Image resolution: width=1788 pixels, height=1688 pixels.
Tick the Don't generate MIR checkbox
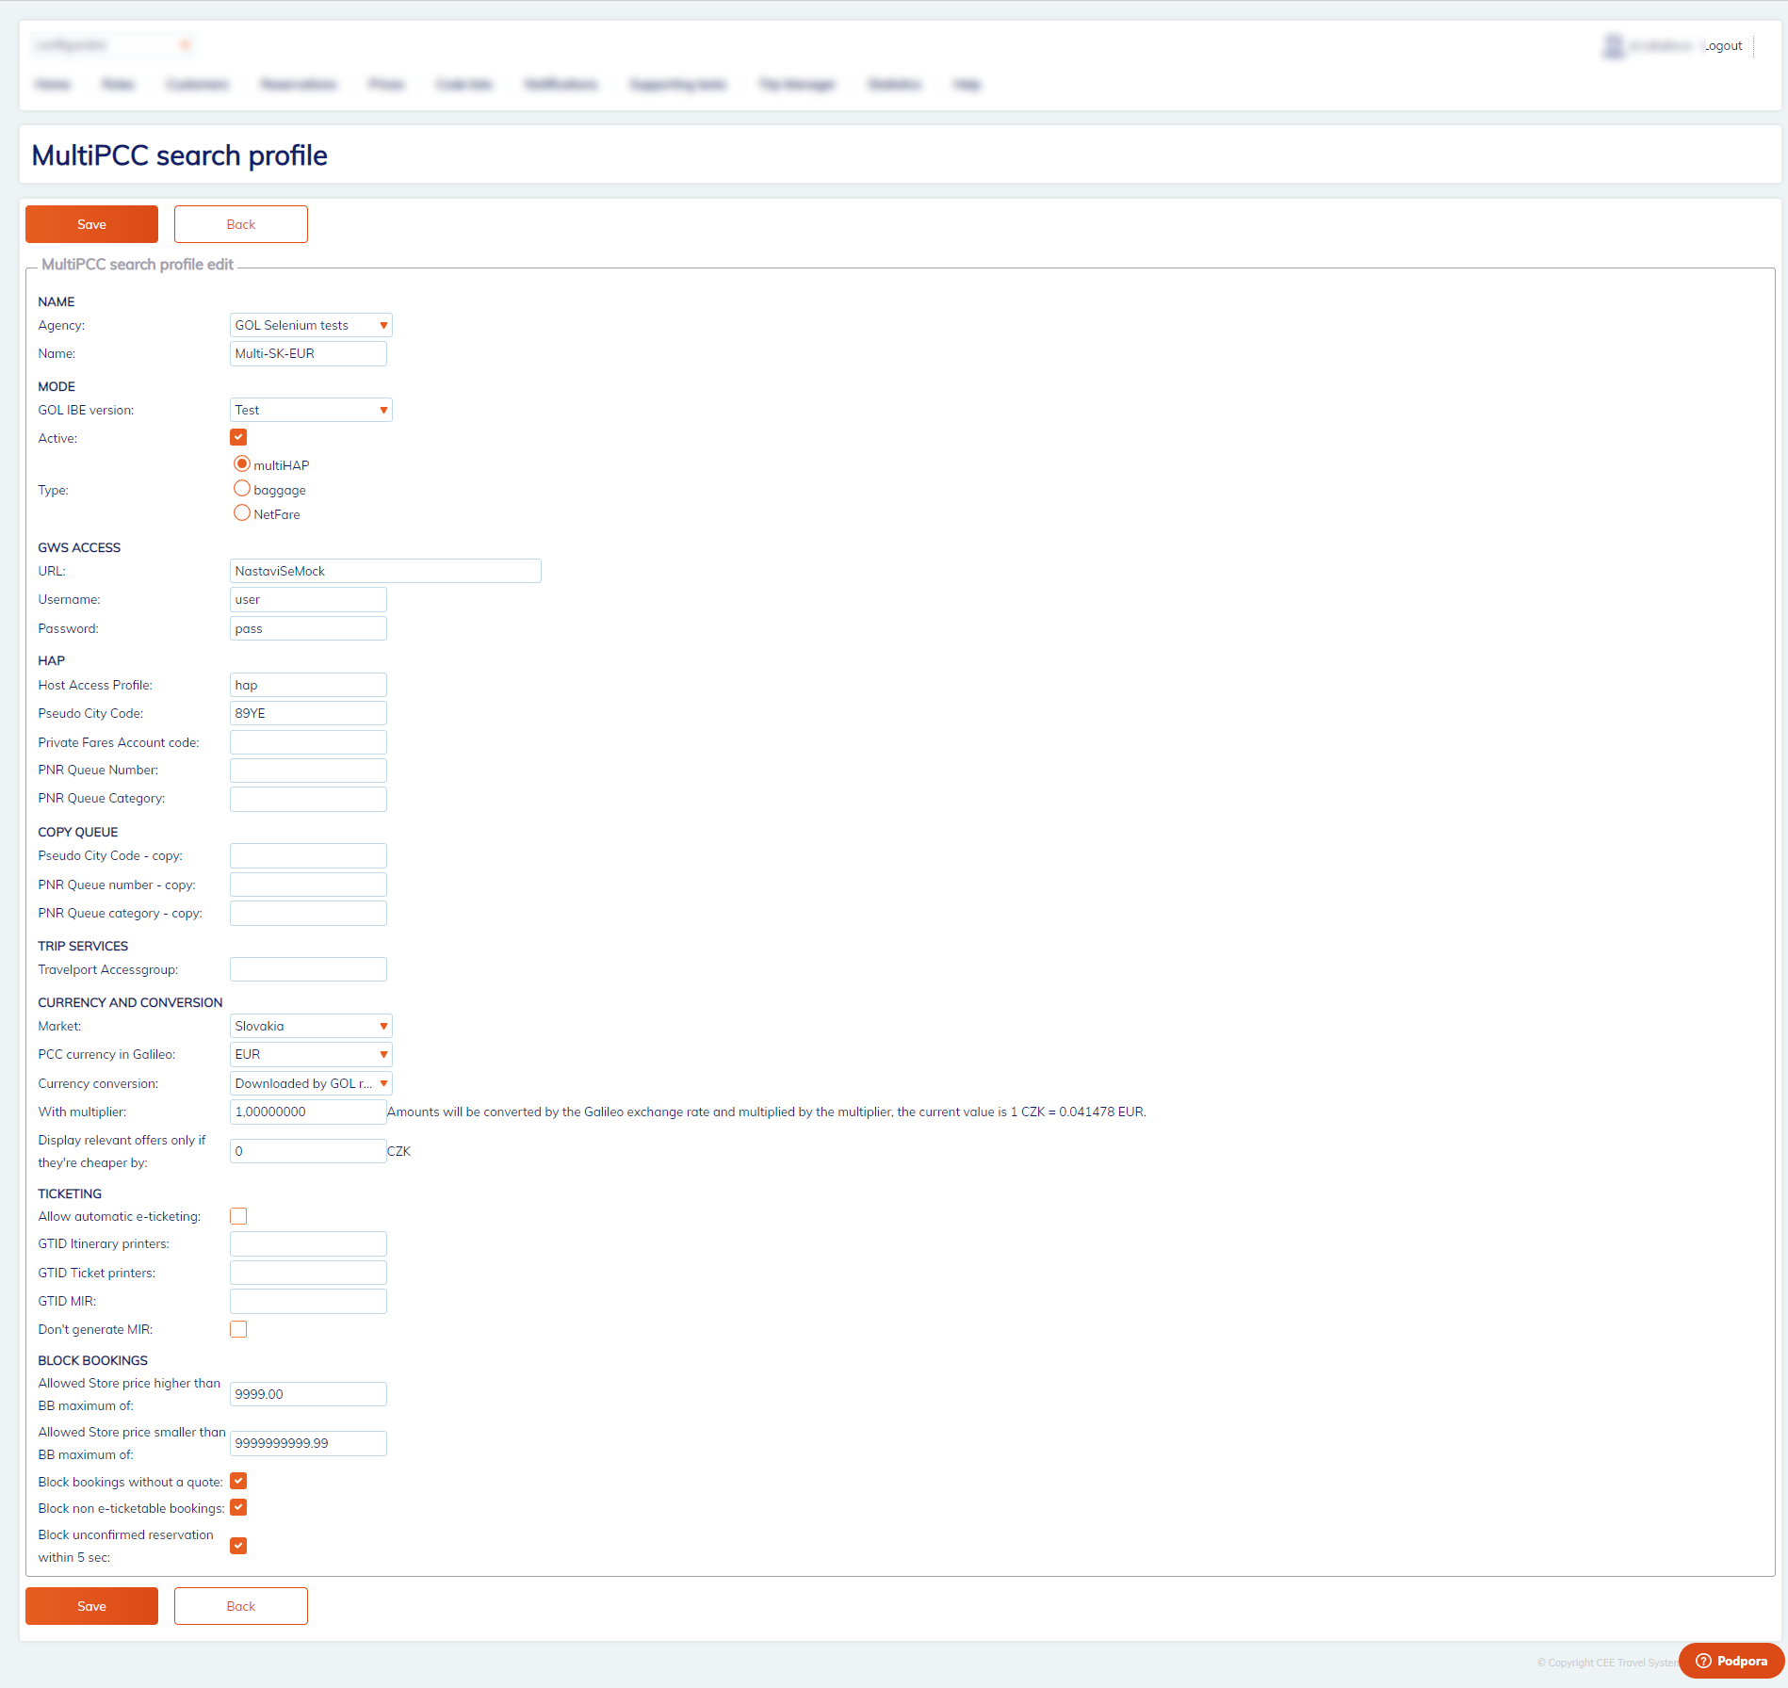[238, 1329]
